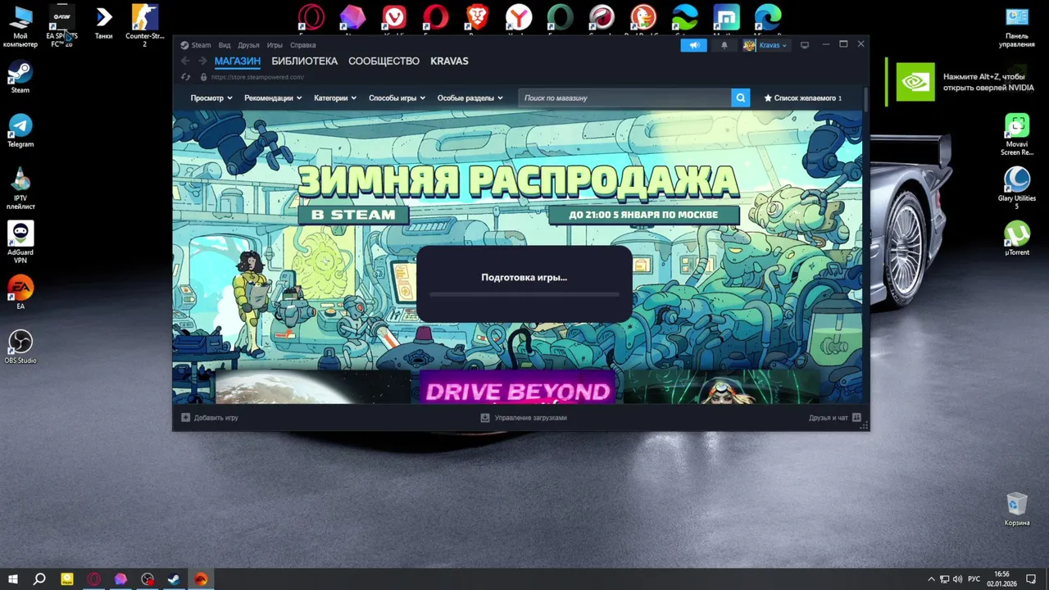
Task: Click the Opera icon in taskbar
Action: point(93,579)
